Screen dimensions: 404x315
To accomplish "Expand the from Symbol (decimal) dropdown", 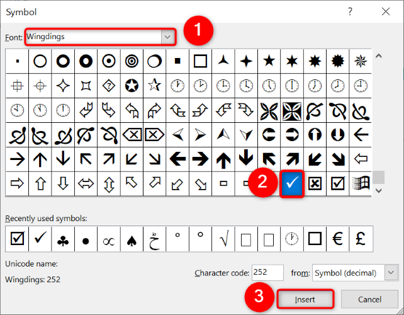I will (391, 273).
